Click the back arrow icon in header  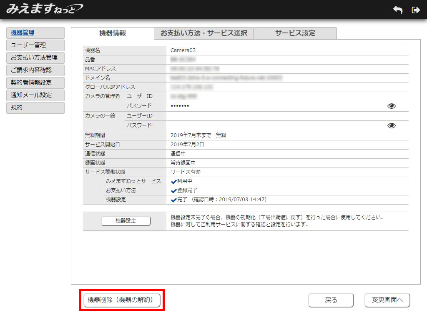(x=398, y=10)
